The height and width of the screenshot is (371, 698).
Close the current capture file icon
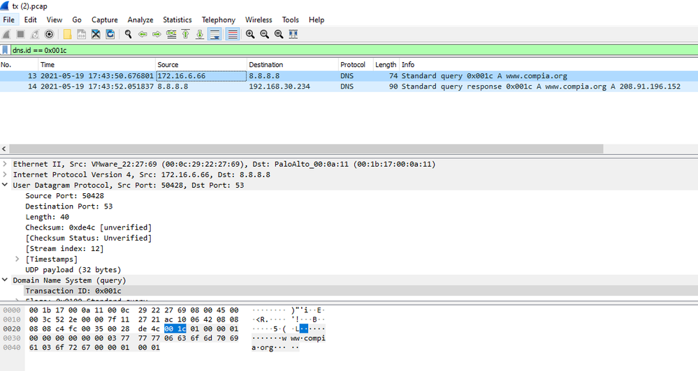tap(96, 34)
